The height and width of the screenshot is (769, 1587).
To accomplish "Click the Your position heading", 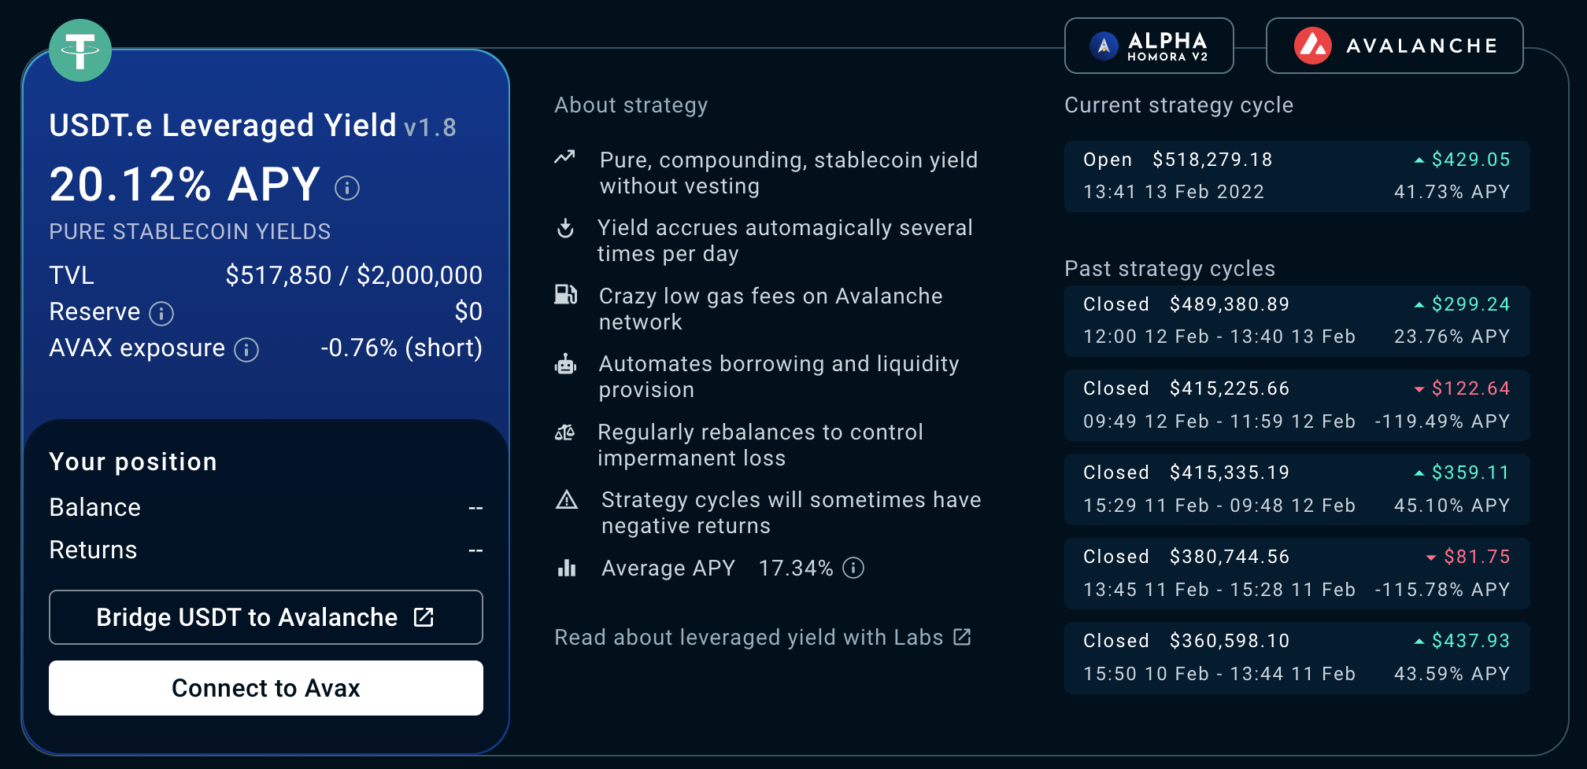I will tap(133, 462).
